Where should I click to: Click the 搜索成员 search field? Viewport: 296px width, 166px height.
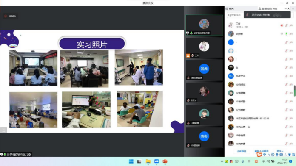pos(235,15)
